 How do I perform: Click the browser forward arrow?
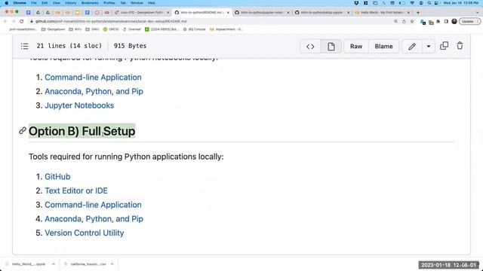click(x=14, y=21)
